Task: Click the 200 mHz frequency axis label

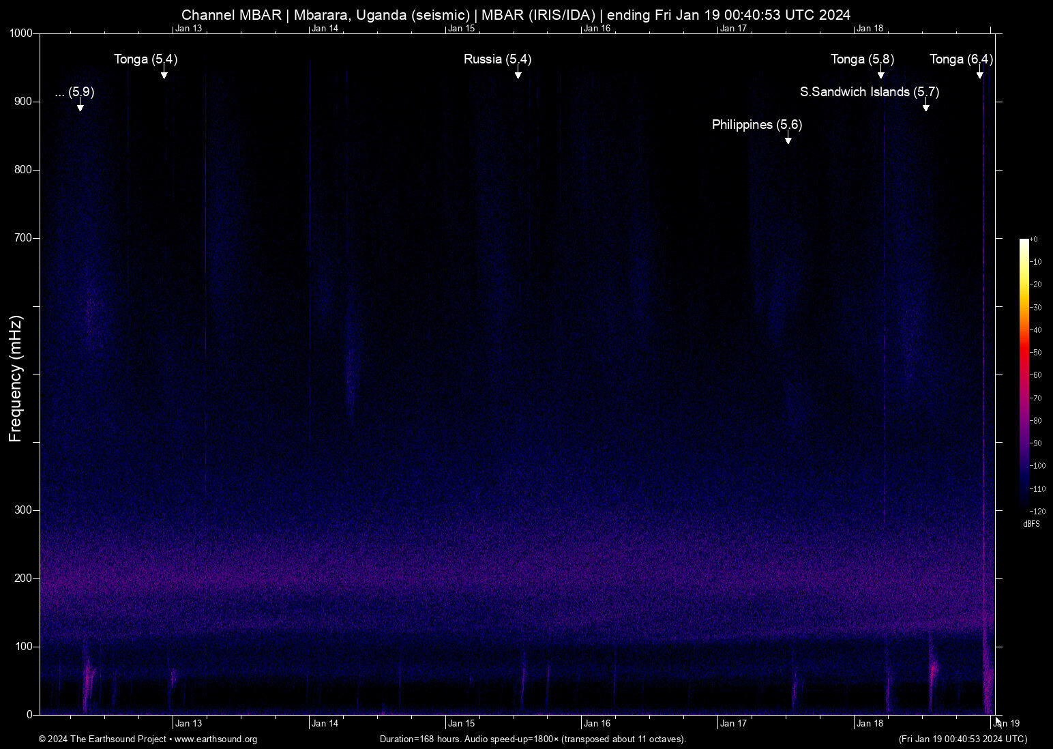Action: coord(23,578)
